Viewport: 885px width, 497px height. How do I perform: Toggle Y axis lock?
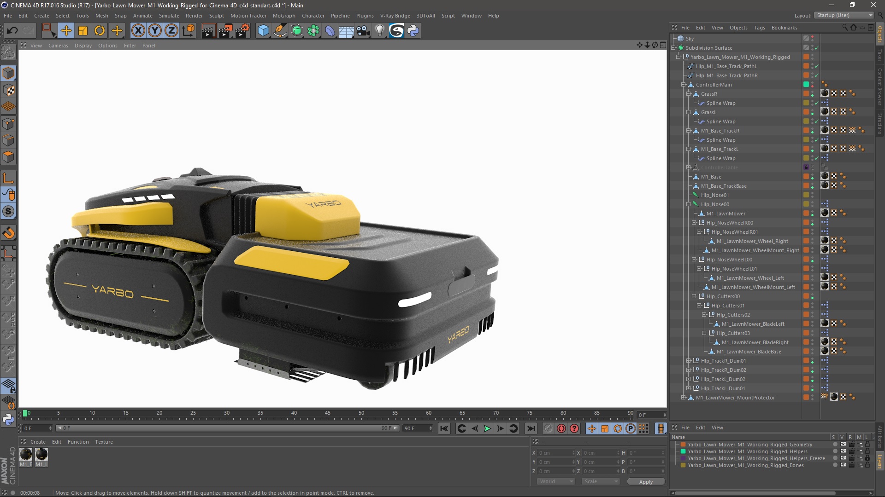click(x=155, y=31)
